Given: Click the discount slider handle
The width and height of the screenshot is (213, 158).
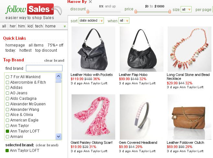Looking at the screenshot, I should click(x=88, y=12).
